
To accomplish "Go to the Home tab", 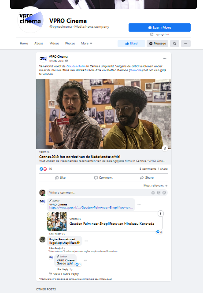I will tap(24, 44).
